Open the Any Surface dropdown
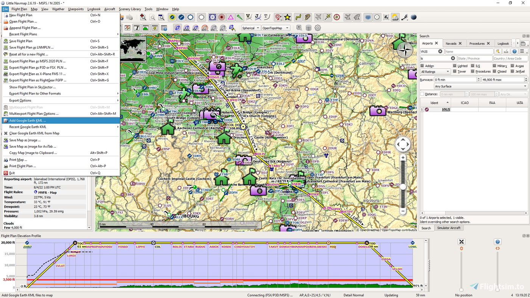This screenshot has height=298, width=530. 481,86
